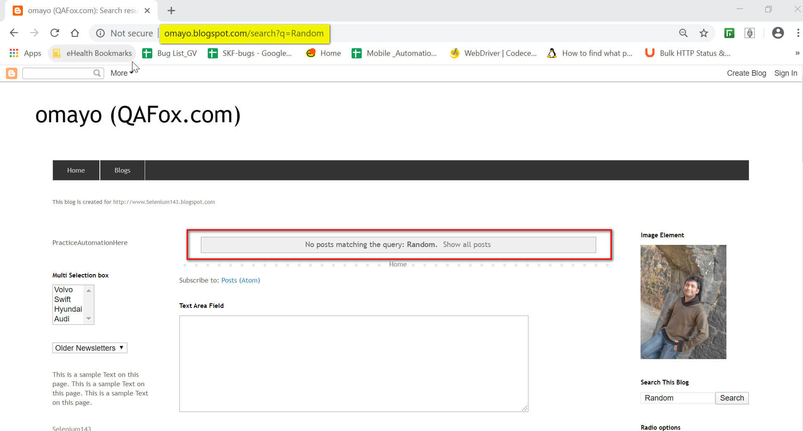Image resolution: width=803 pixels, height=431 pixels.
Task: Show the hidden bookmarks overflow chevron
Action: click(x=797, y=53)
